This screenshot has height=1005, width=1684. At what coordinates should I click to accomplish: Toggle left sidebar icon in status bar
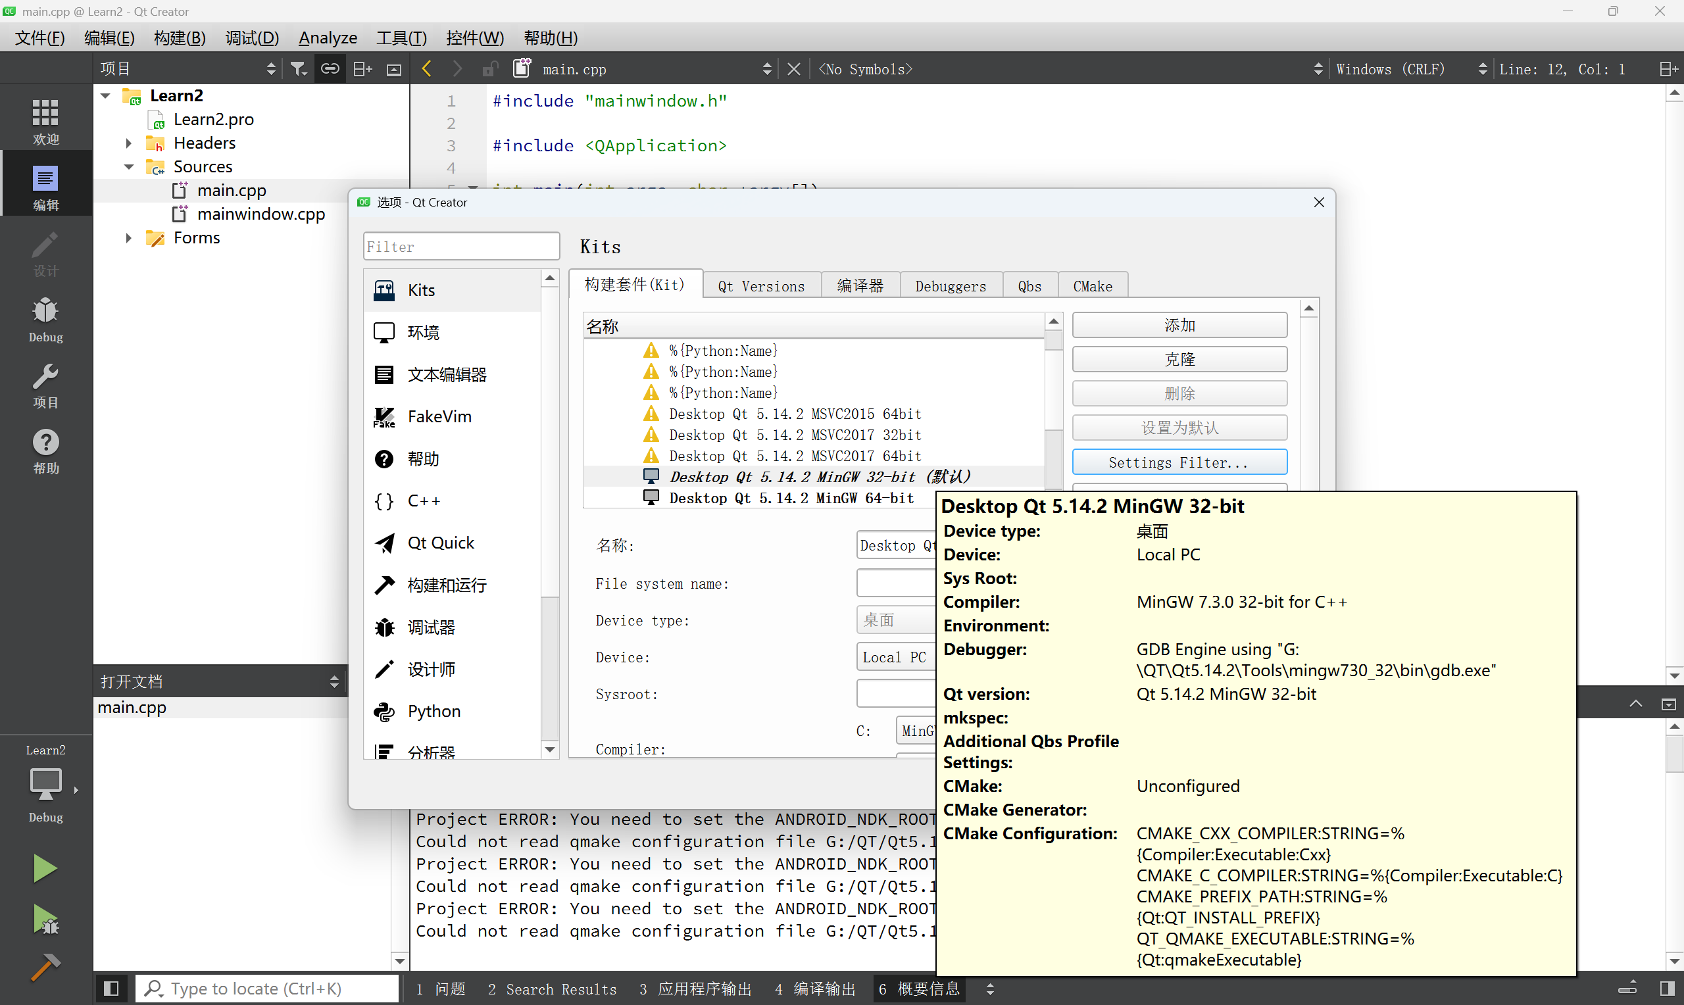coord(112,989)
